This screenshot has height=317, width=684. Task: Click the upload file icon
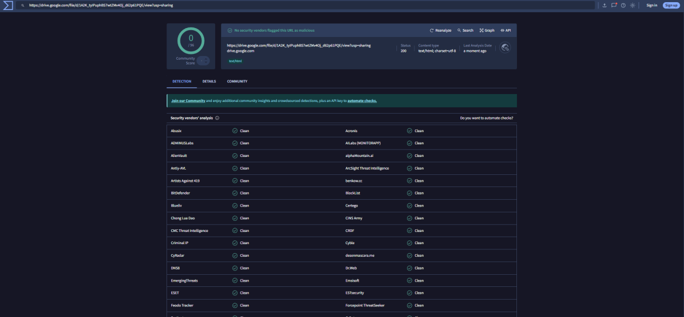[x=604, y=5]
